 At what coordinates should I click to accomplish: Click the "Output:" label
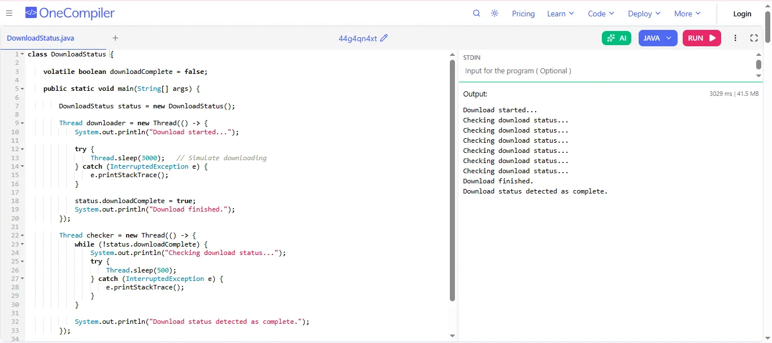pos(475,94)
